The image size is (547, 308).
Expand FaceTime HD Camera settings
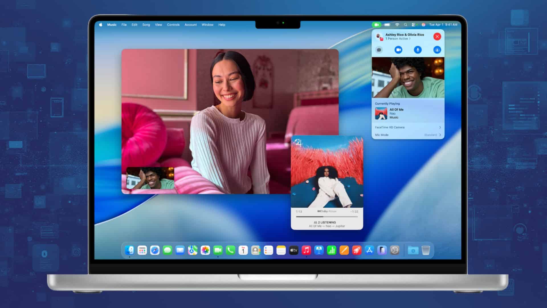click(x=407, y=127)
